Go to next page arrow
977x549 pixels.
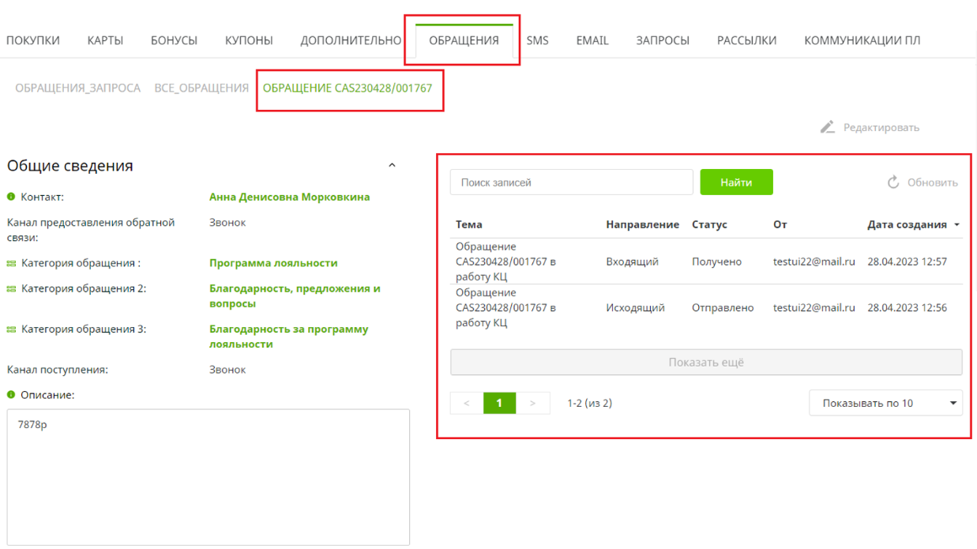[533, 403]
